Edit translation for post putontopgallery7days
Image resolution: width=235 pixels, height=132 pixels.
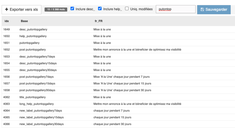tap(121, 77)
